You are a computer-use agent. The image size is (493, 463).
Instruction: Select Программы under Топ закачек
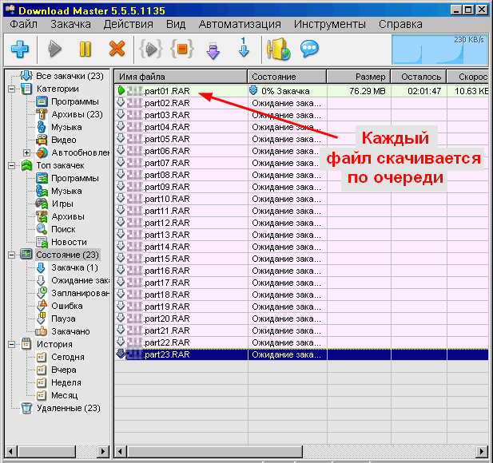click(x=75, y=179)
